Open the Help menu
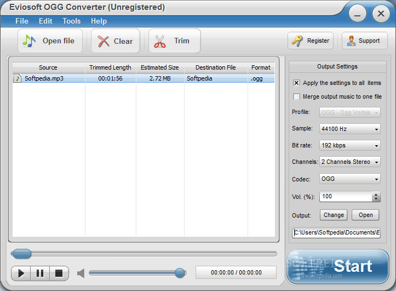Viewport: 396px width, 291px height. pos(99,21)
